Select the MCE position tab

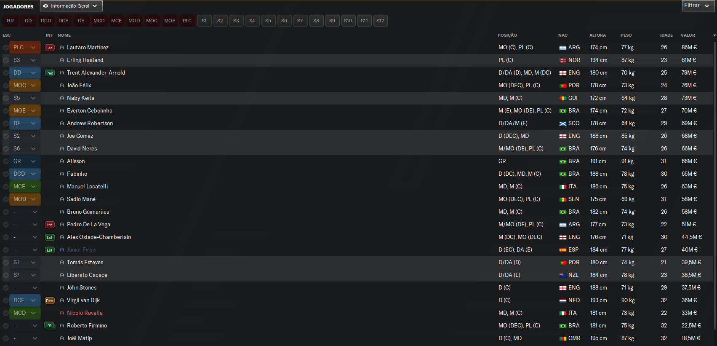(117, 21)
